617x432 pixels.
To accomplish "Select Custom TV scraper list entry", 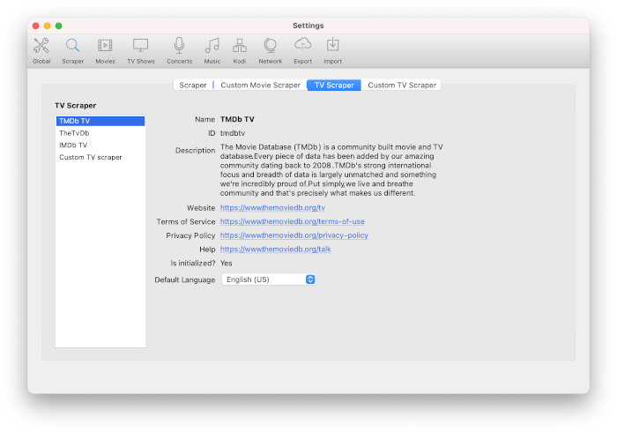I will [100, 157].
